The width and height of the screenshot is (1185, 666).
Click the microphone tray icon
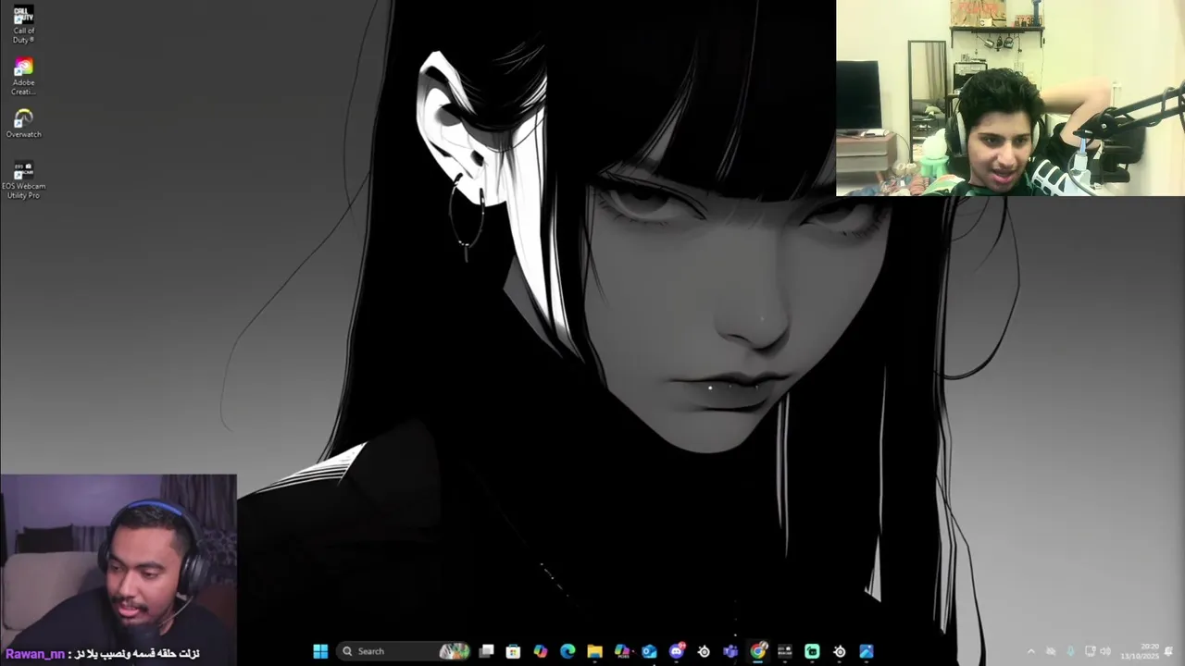click(x=1071, y=651)
